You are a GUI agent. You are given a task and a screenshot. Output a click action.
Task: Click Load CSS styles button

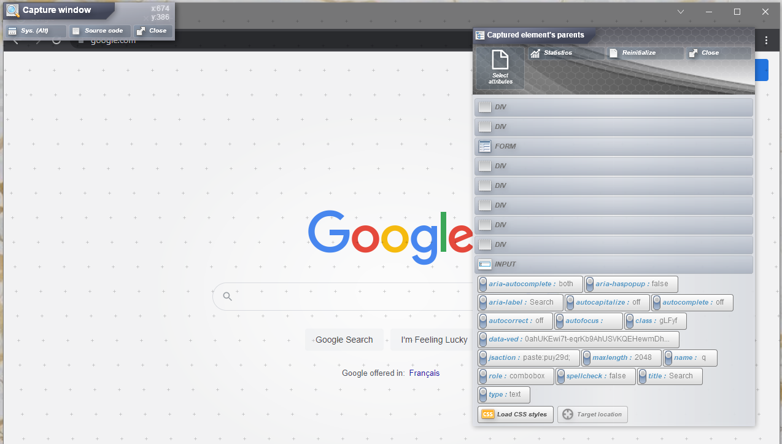[516, 415]
